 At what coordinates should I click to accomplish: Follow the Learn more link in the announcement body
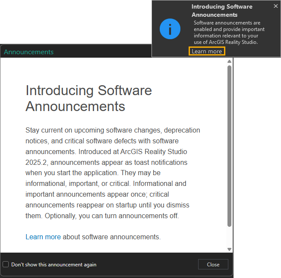(43, 237)
